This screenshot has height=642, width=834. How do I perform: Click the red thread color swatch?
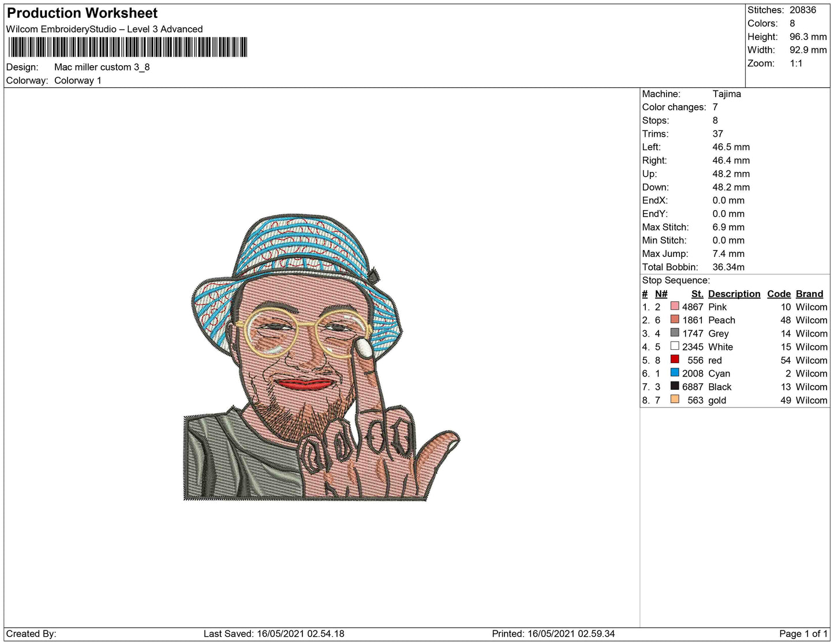tap(675, 360)
